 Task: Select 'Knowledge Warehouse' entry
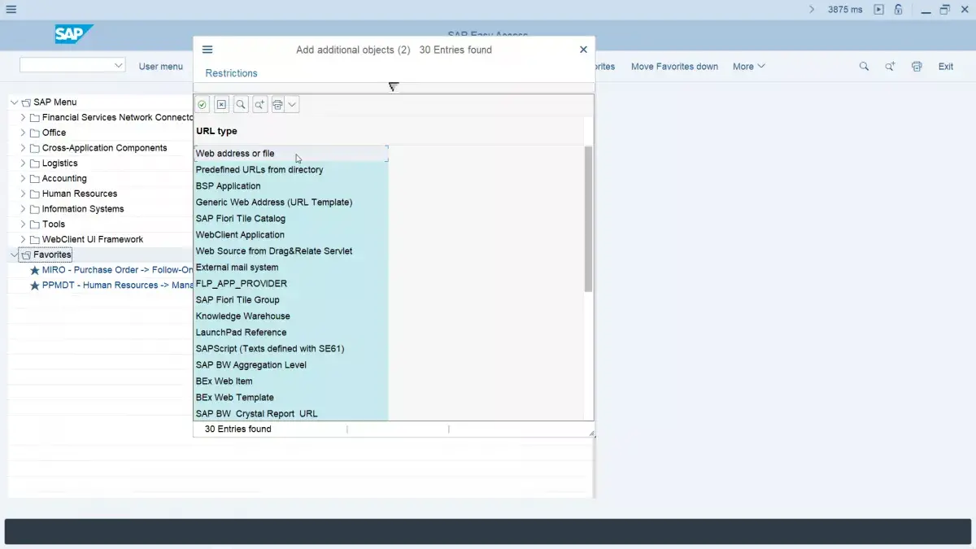pyautogui.click(x=291, y=316)
